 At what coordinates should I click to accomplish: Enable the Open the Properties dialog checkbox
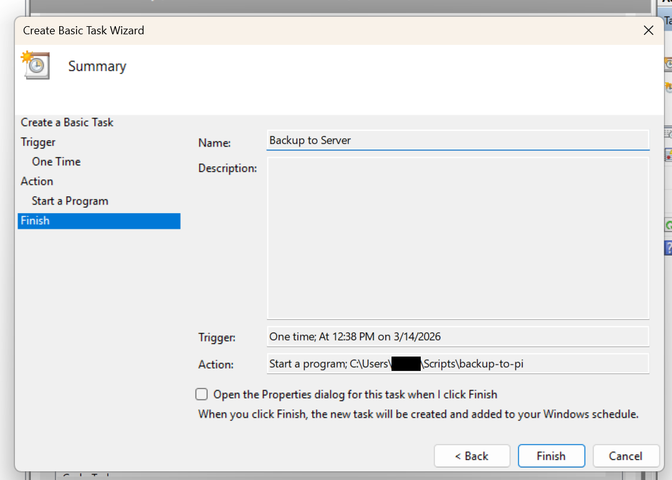click(x=201, y=394)
